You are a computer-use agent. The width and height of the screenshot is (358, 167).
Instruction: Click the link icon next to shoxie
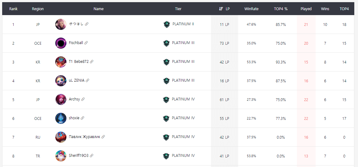(82, 118)
